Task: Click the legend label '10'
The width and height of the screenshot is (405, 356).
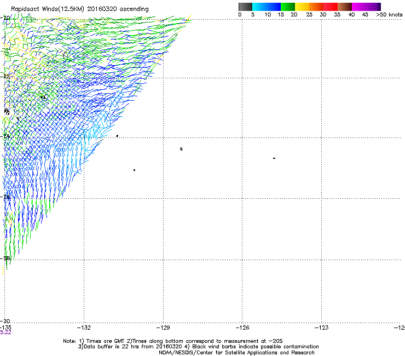Action: coord(268,15)
